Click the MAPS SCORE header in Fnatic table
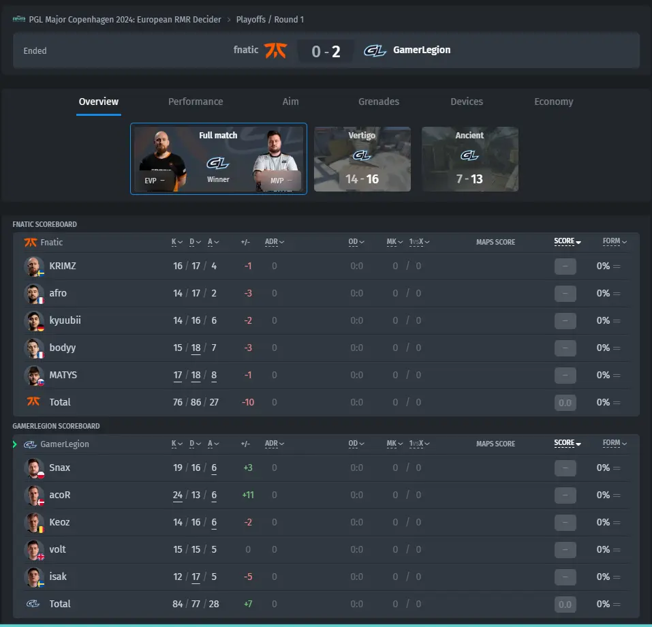Screen dimensions: 652x627 pos(495,242)
